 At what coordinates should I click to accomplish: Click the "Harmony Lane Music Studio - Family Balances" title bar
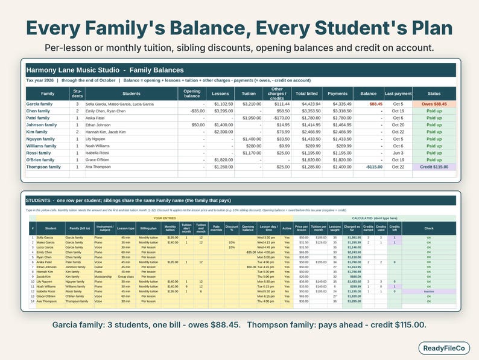(241, 70)
